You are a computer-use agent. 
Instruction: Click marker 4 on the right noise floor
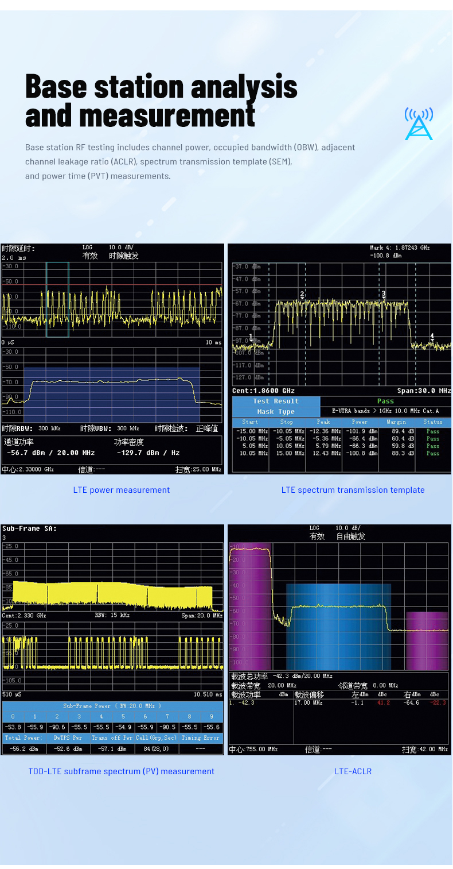(x=432, y=337)
